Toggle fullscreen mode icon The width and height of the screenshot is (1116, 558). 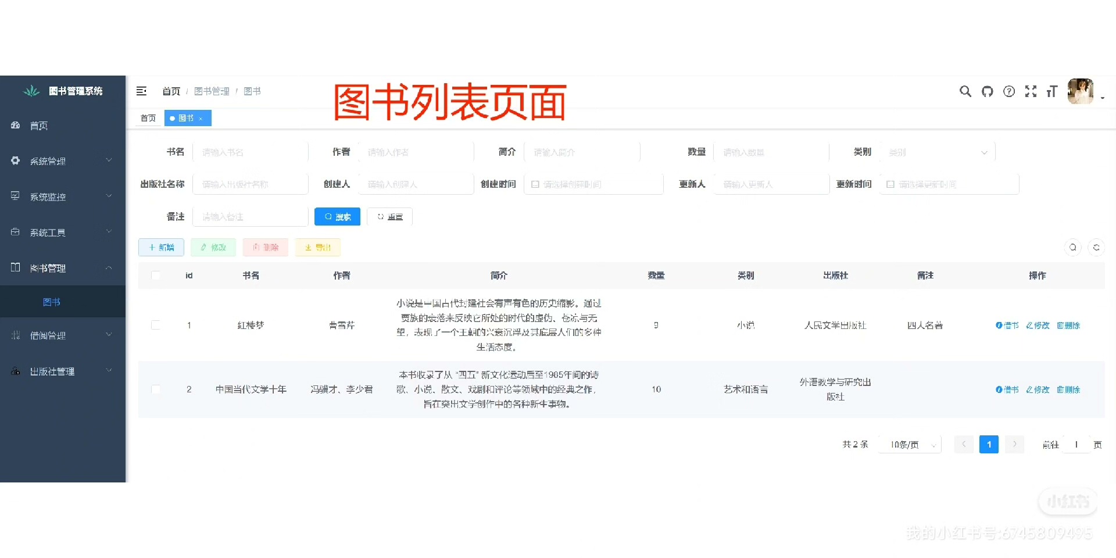tap(1031, 91)
